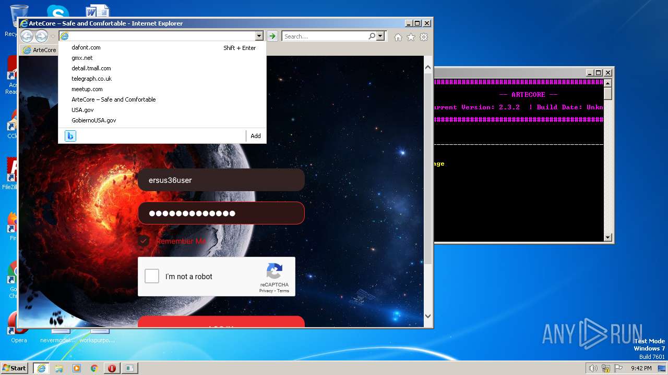
Task: Open Chrome from the taskbar
Action: tap(94, 368)
